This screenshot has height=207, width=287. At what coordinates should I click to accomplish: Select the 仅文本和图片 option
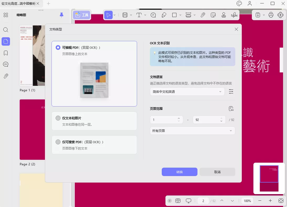pos(58,118)
